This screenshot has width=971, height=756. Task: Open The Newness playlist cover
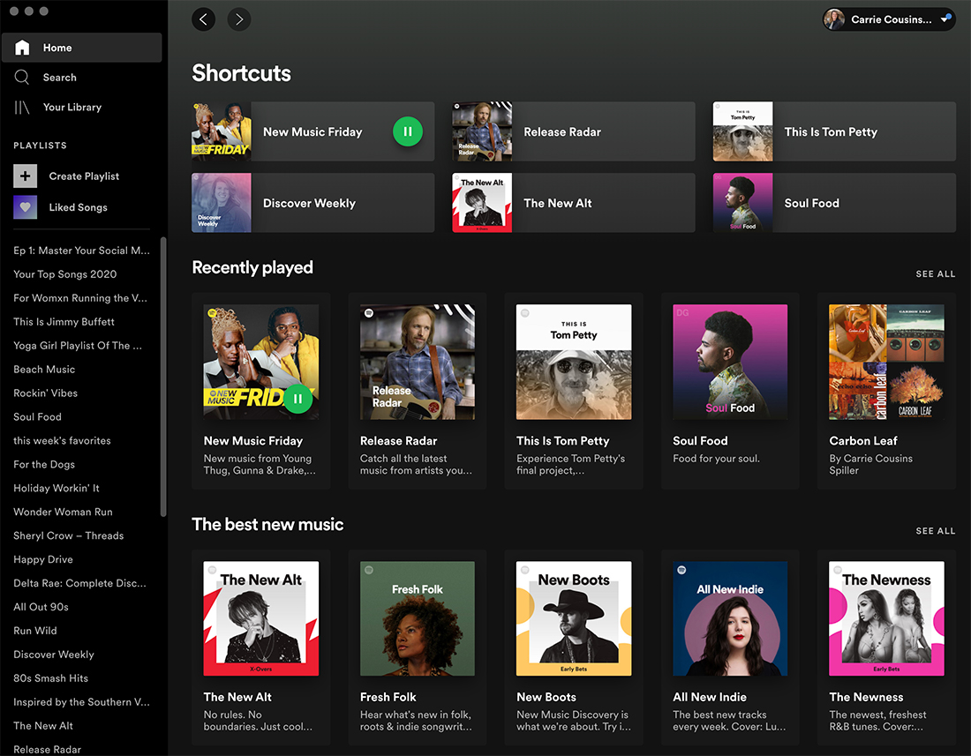pyautogui.click(x=887, y=618)
